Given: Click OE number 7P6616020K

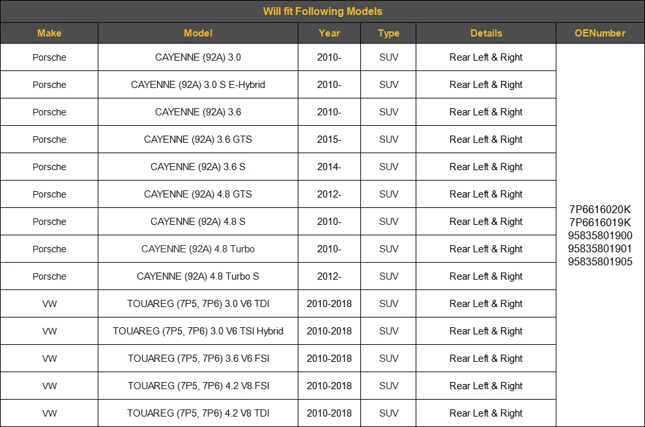Looking at the screenshot, I should [600, 209].
